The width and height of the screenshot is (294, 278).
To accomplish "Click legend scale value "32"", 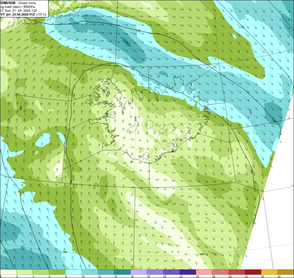I will coord(262,276).
